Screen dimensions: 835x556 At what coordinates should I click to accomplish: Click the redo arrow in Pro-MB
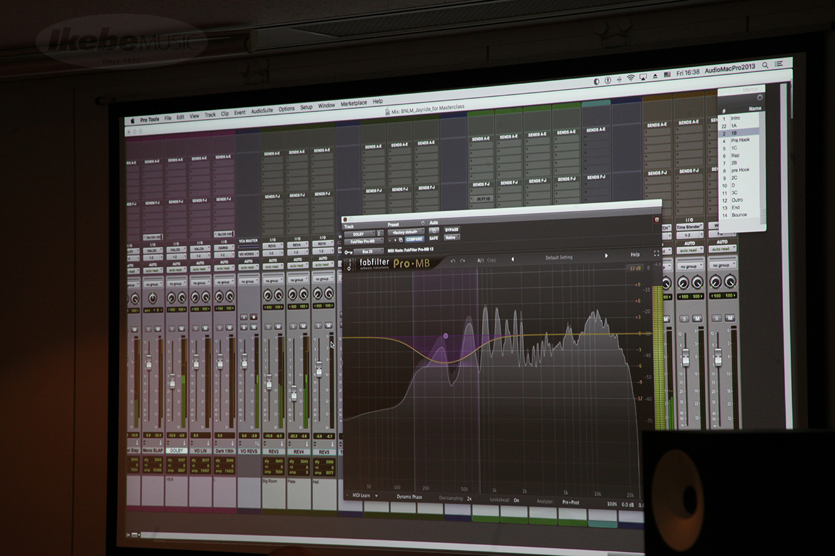(x=463, y=261)
